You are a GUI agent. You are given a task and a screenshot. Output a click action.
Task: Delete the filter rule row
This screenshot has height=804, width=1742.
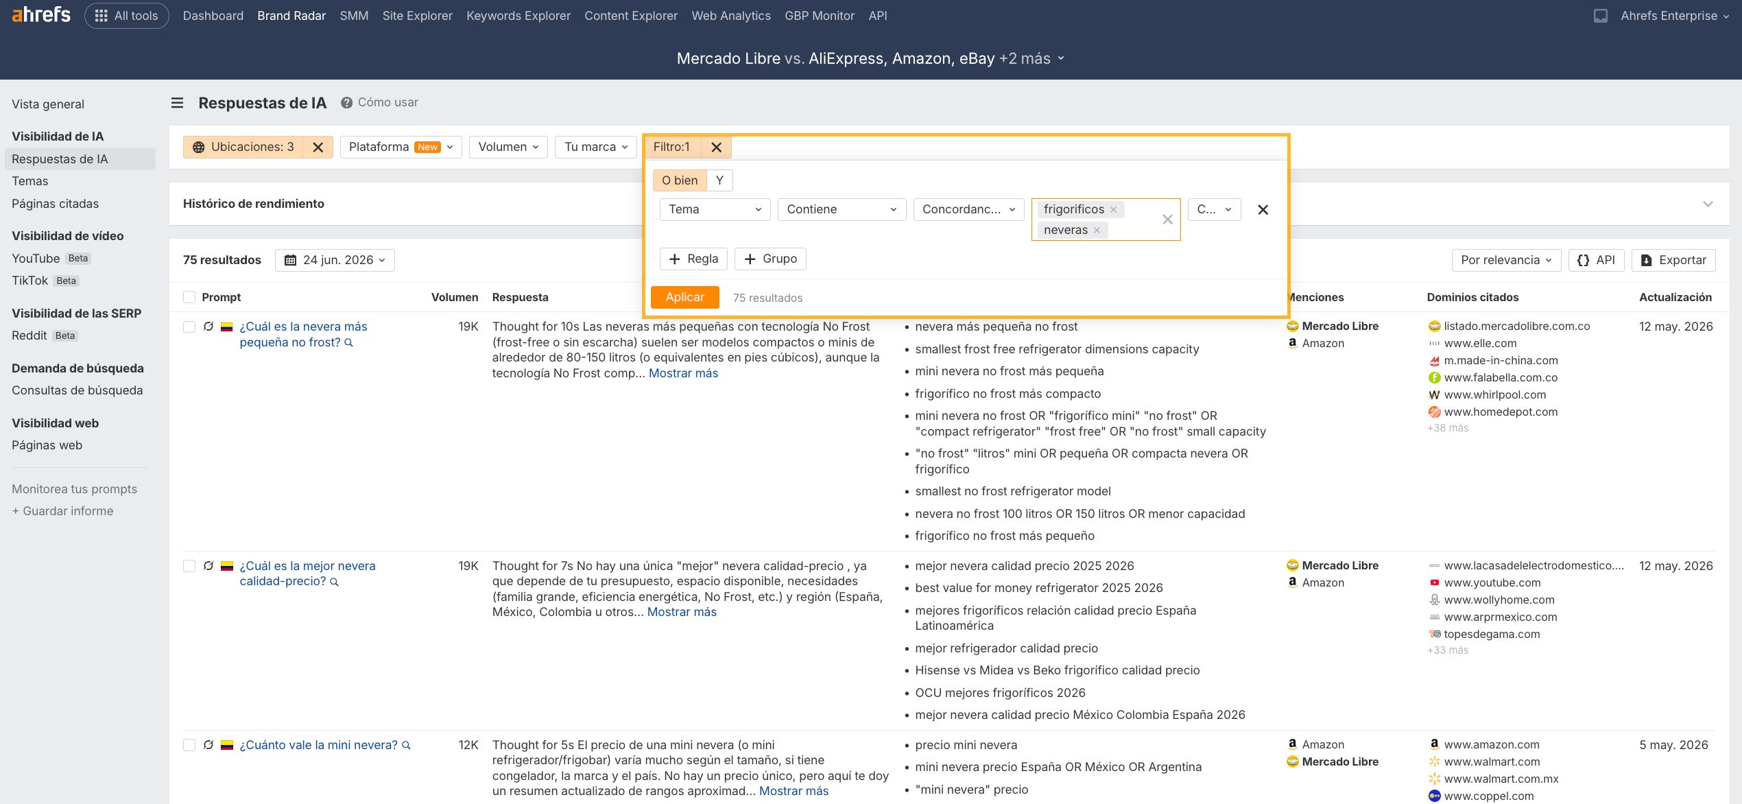(x=1263, y=210)
